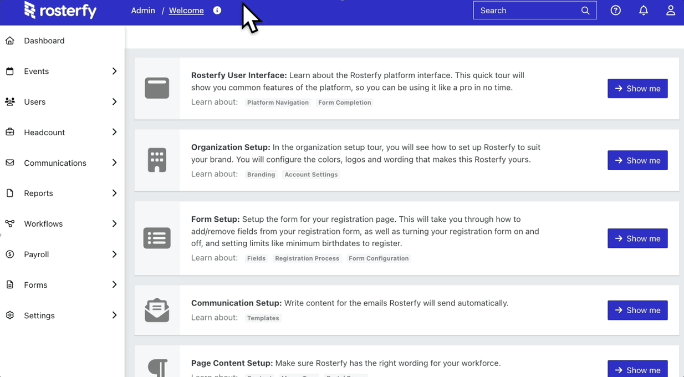Viewport: 684px width, 377px height.
Task: Click the Payroll dollar icon
Action: point(10,254)
